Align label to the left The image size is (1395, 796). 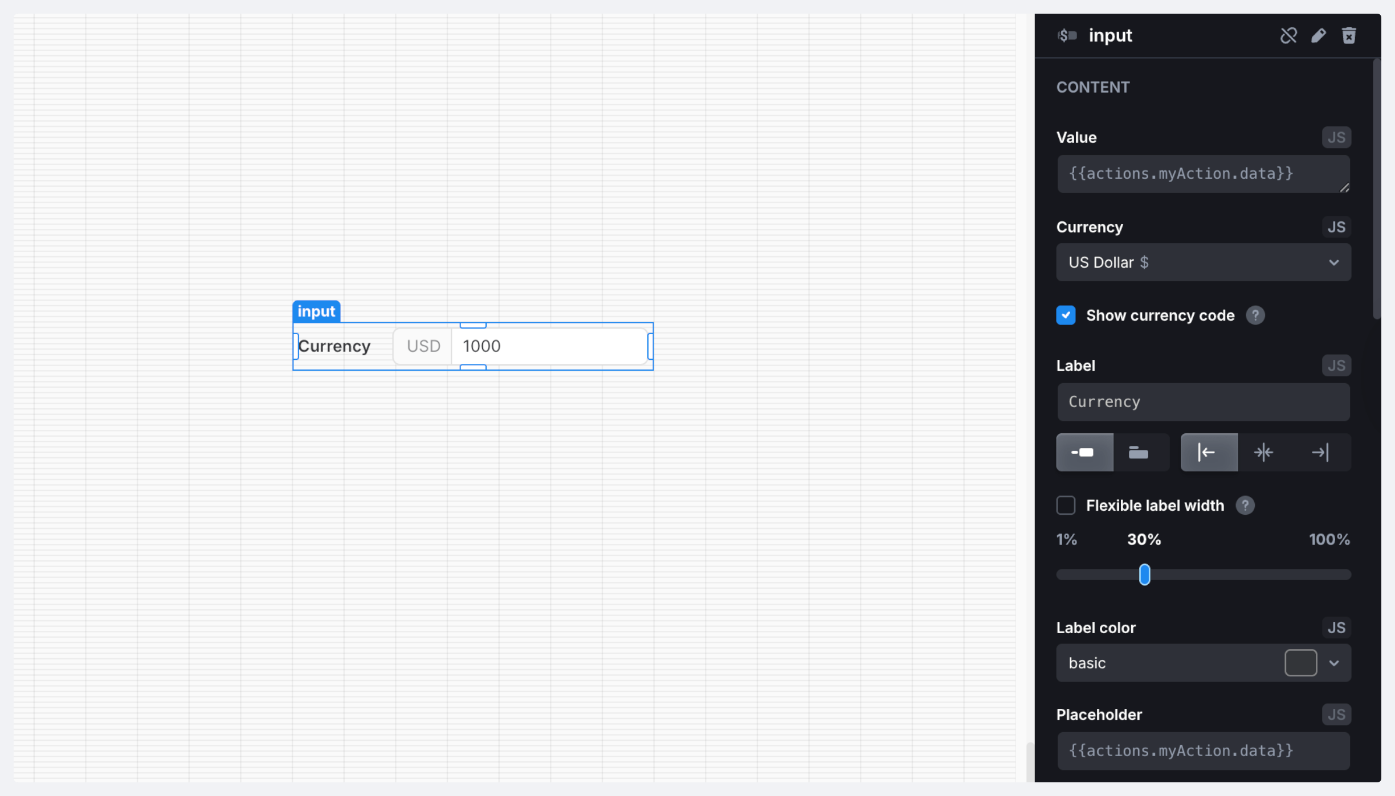[x=1208, y=453]
